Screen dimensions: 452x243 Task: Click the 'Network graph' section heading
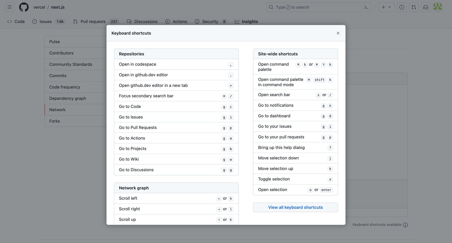134,188
